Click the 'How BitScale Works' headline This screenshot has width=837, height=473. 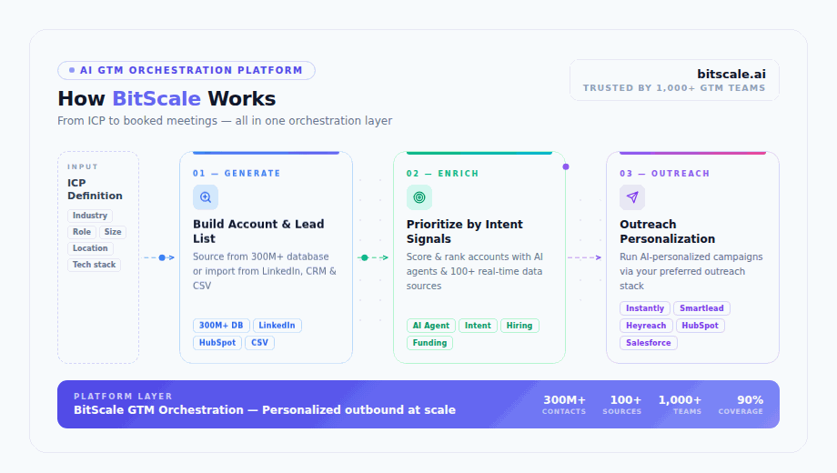click(x=166, y=99)
